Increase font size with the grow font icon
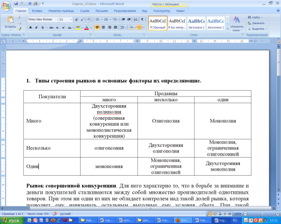The height and width of the screenshot is (224, 281). (77, 19)
